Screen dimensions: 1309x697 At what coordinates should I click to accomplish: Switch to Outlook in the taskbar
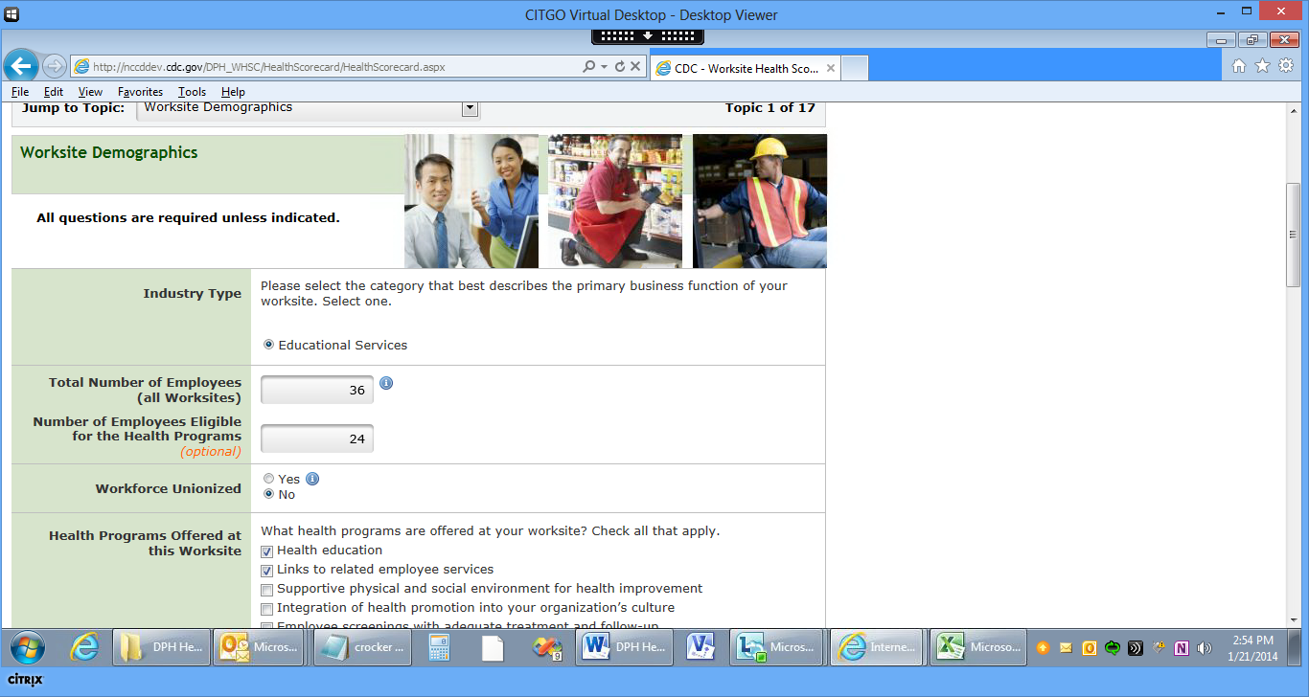click(261, 647)
